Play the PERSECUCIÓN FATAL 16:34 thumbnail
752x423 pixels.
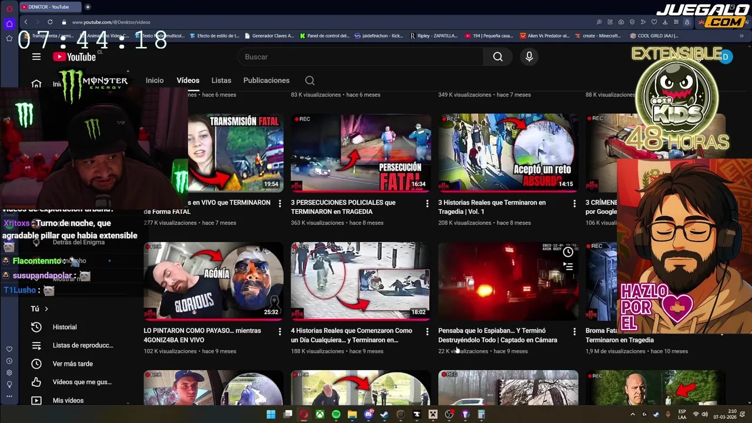tap(361, 153)
